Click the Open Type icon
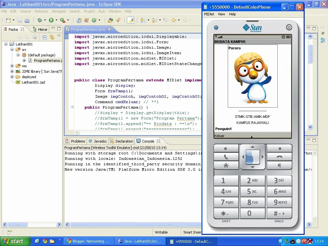This screenshot has width=328, height=246. click(x=110, y=20)
